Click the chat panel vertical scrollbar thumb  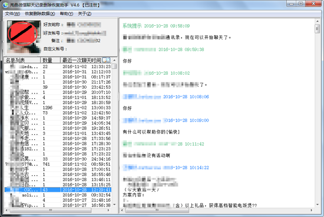click(317, 28)
